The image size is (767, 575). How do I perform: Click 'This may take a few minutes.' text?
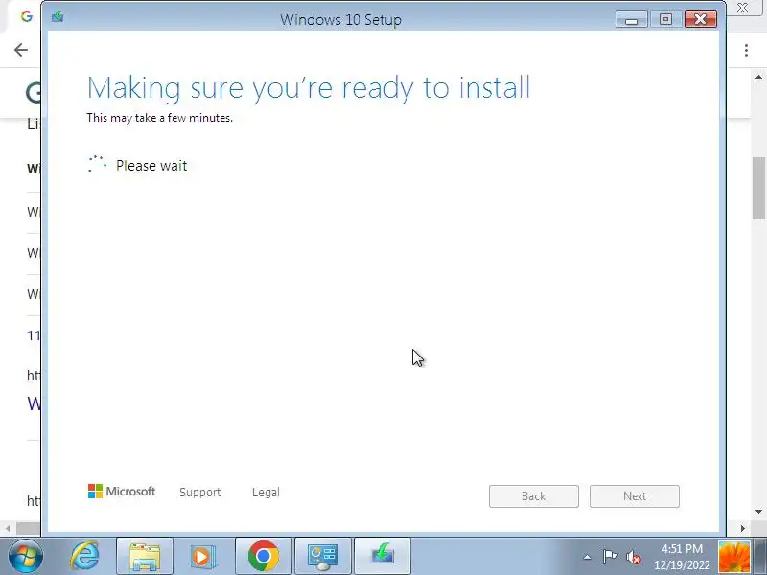[x=159, y=118]
